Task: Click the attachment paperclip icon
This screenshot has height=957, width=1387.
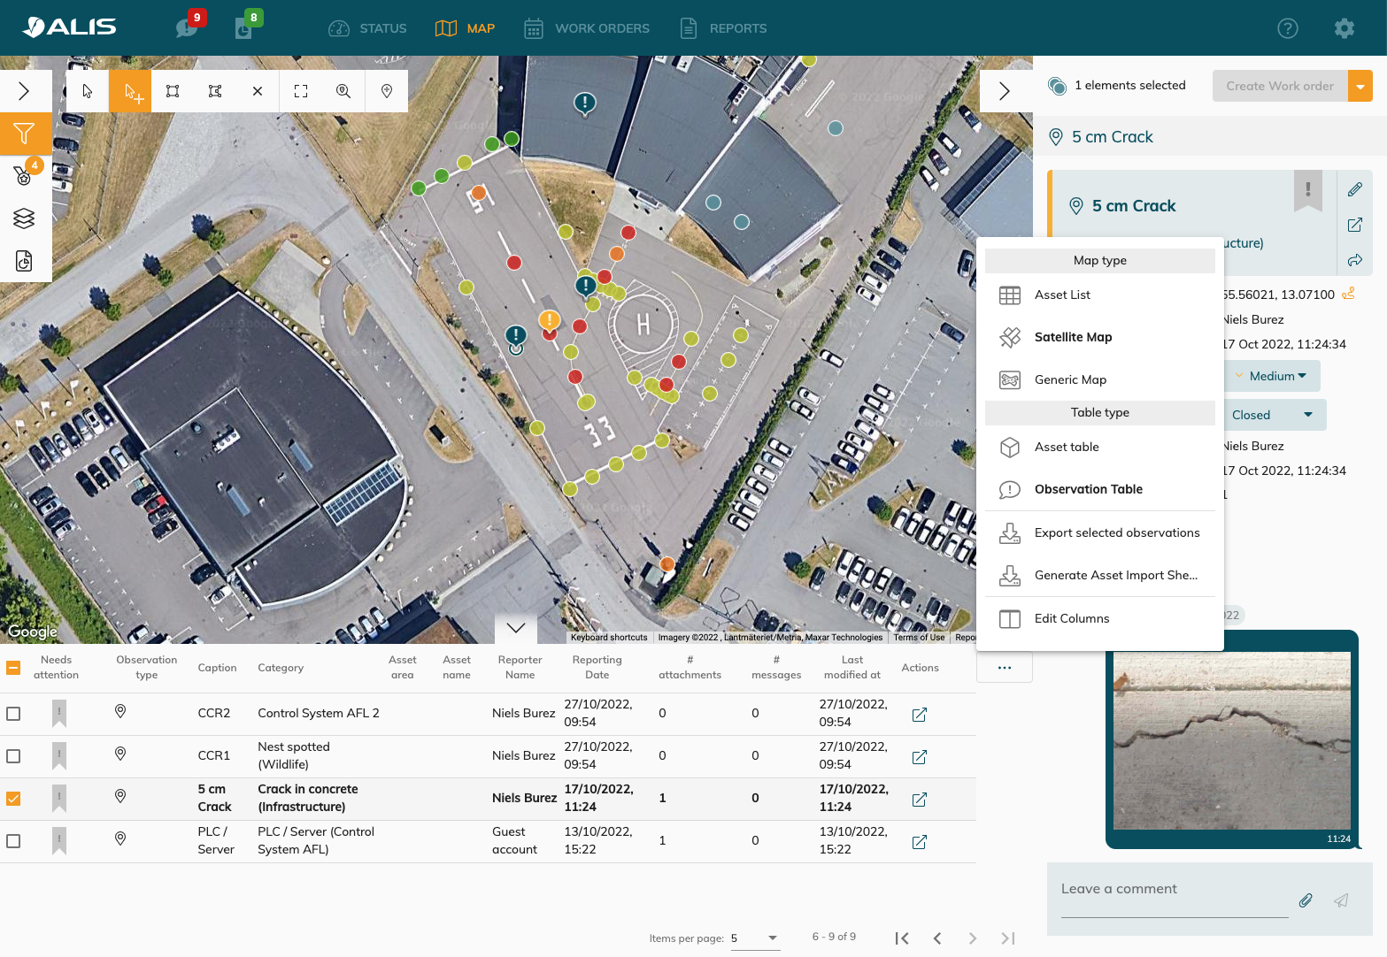Action: coord(1305,900)
